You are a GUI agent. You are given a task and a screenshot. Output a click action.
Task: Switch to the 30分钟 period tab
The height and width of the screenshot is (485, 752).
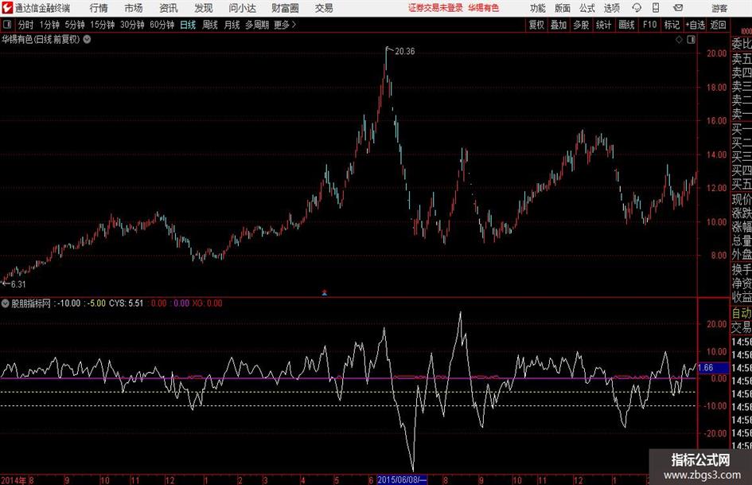pos(132,25)
